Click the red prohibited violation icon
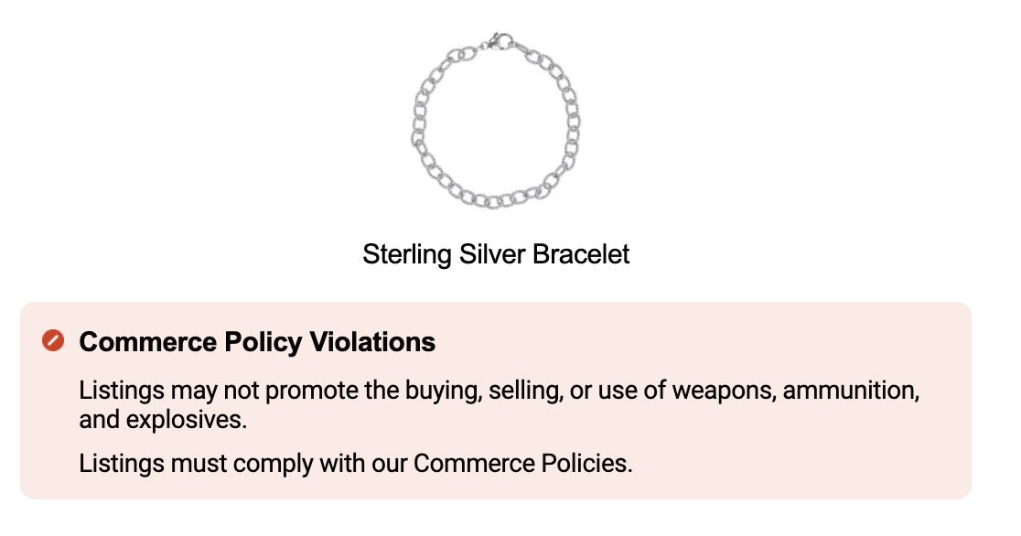Image resolution: width=1021 pixels, height=536 pixels. pyautogui.click(x=53, y=340)
